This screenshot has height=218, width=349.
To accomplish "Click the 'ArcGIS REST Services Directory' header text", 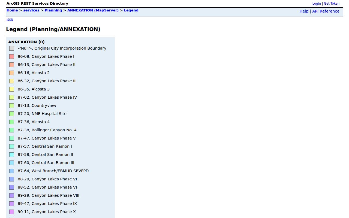I will pos(37,4).
